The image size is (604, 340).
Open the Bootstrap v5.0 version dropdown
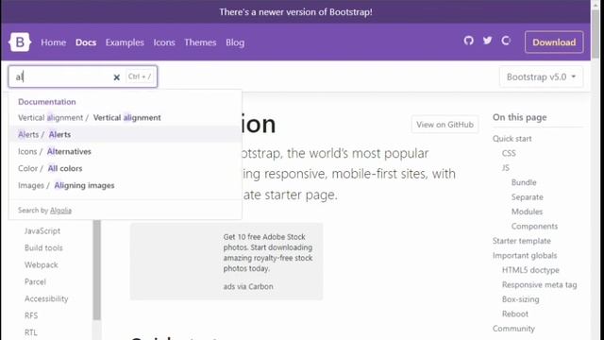(x=541, y=76)
